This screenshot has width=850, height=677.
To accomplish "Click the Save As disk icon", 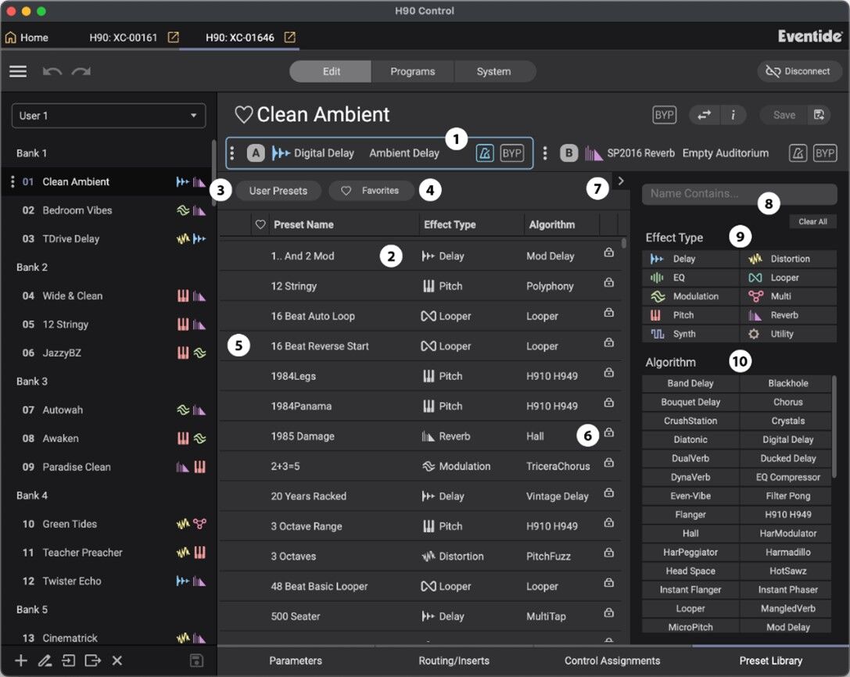I will 819,115.
